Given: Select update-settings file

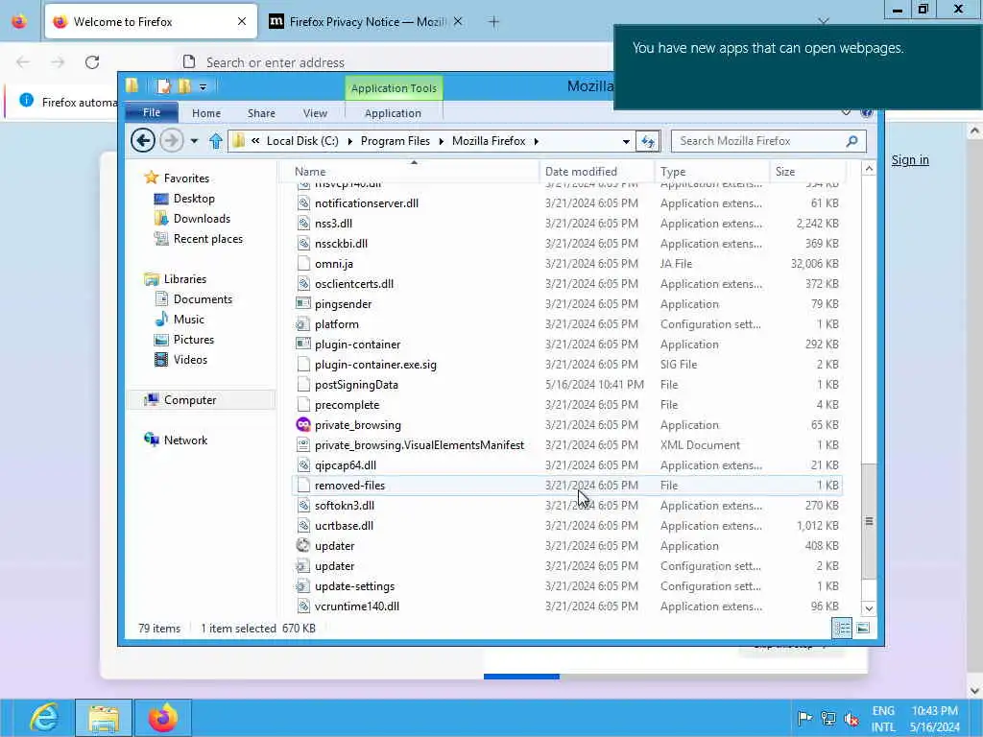Looking at the screenshot, I should [355, 586].
